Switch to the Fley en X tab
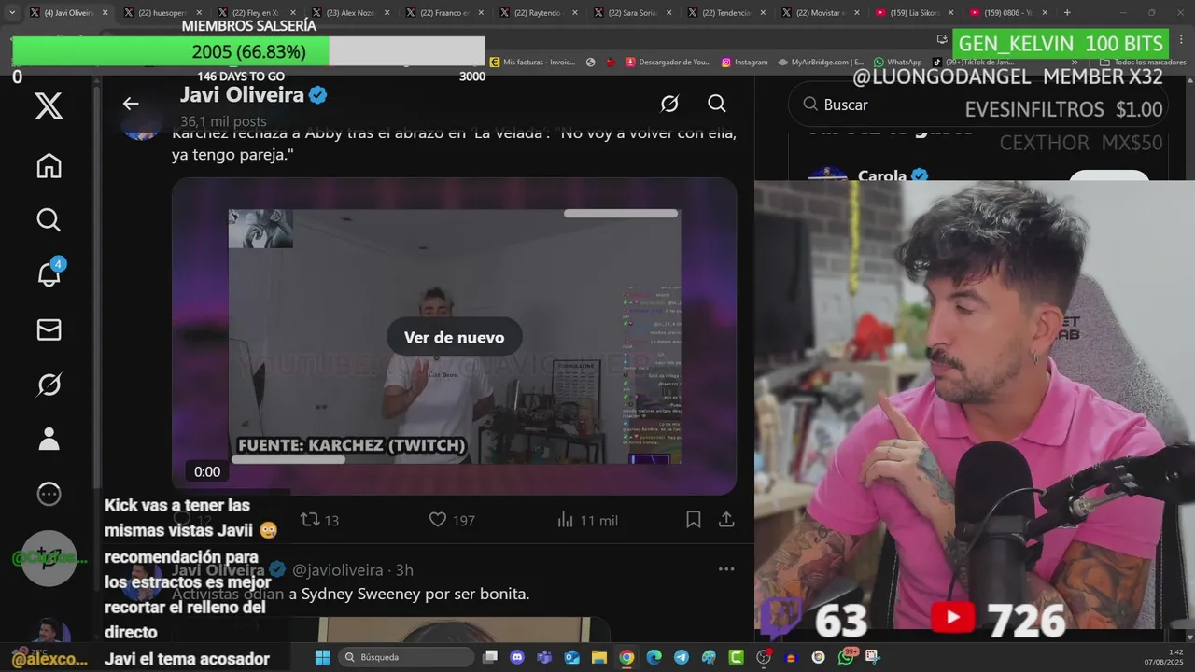 click(255, 13)
